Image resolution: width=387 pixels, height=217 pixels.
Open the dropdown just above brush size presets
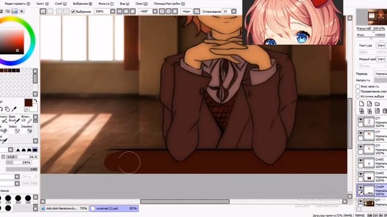(x=17, y=183)
